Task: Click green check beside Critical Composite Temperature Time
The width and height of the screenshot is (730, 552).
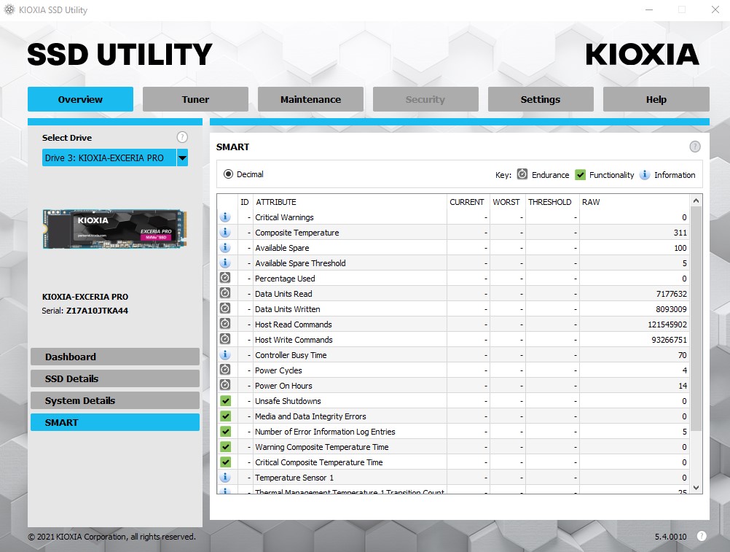Action: (225, 462)
